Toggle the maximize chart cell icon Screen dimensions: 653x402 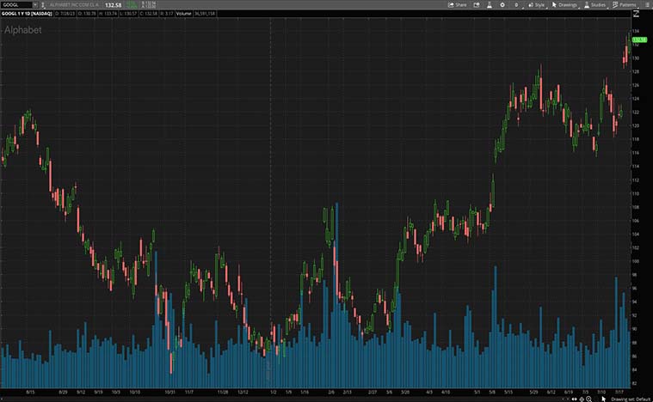[636, 14]
